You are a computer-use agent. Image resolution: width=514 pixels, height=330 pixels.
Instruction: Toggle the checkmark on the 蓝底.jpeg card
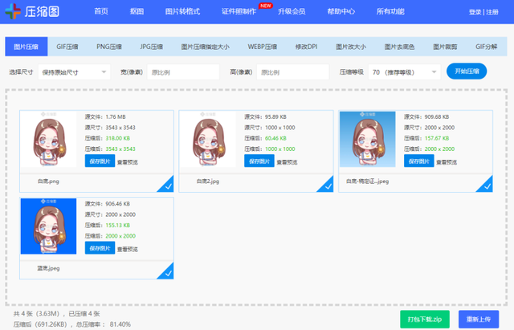click(x=167, y=272)
